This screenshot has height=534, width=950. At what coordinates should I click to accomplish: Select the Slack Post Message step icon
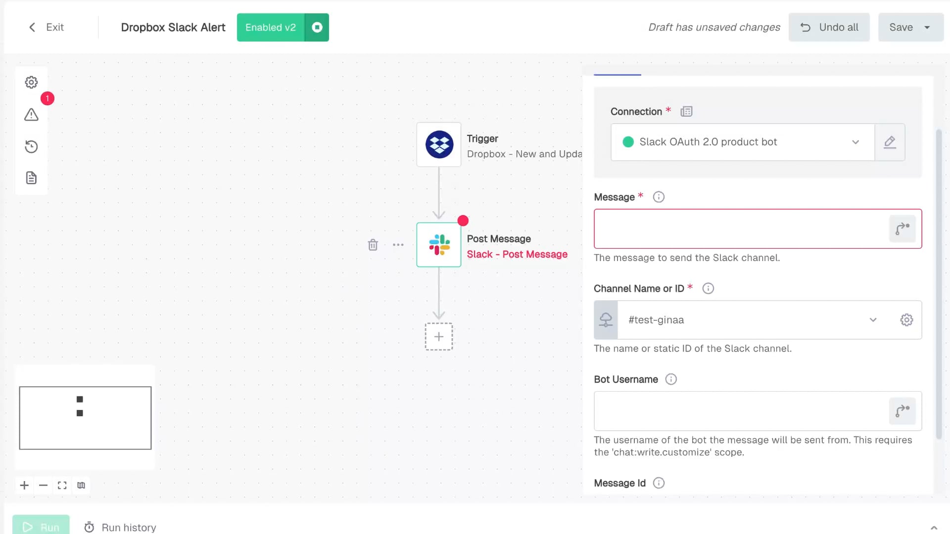coord(439,245)
